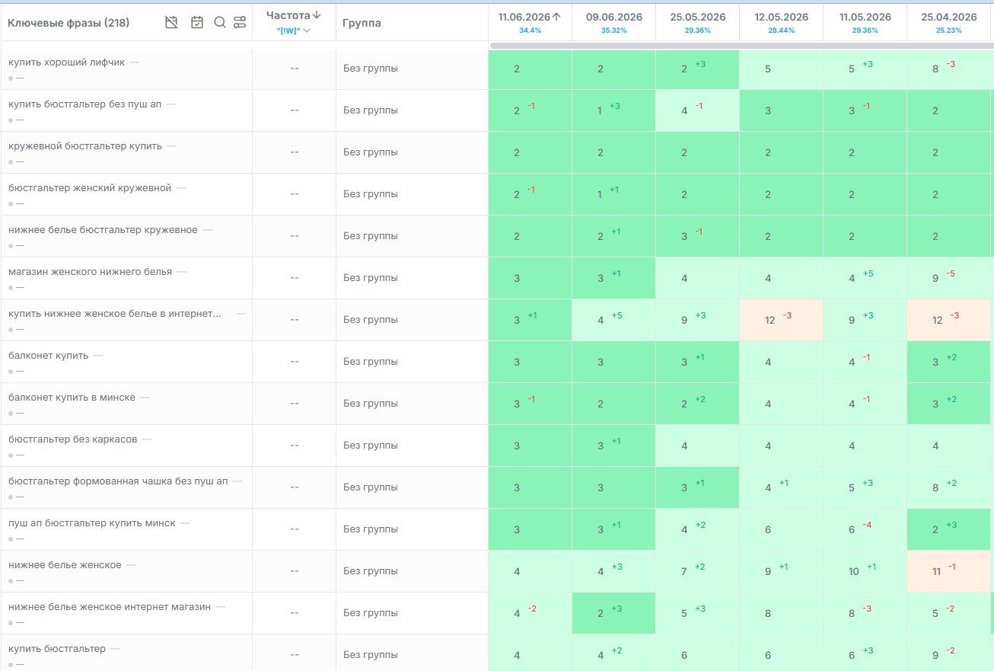The image size is (994, 671).
Task: Click the orange position cell 12 on 12.05.2026
Action: coord(781,320)
